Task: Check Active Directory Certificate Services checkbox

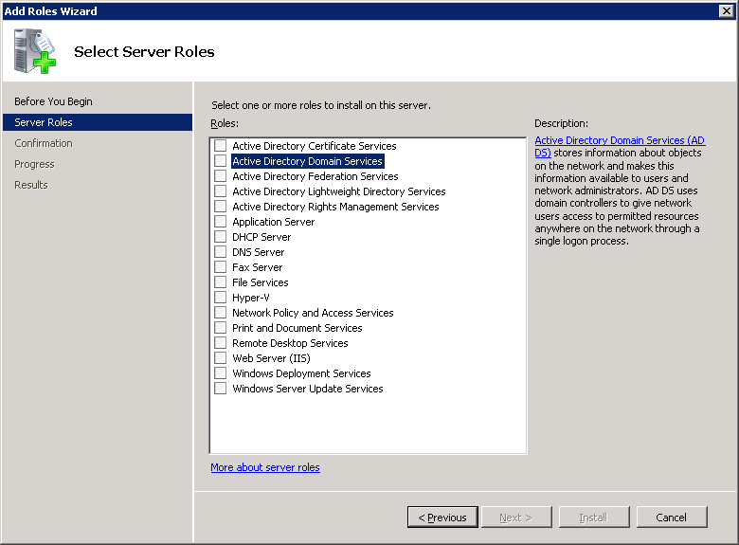Action: coord(220,145)
